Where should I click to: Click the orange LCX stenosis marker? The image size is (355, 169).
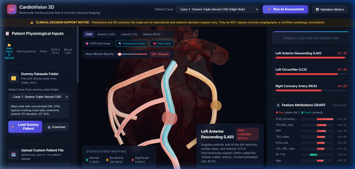(x=216, y=105)
